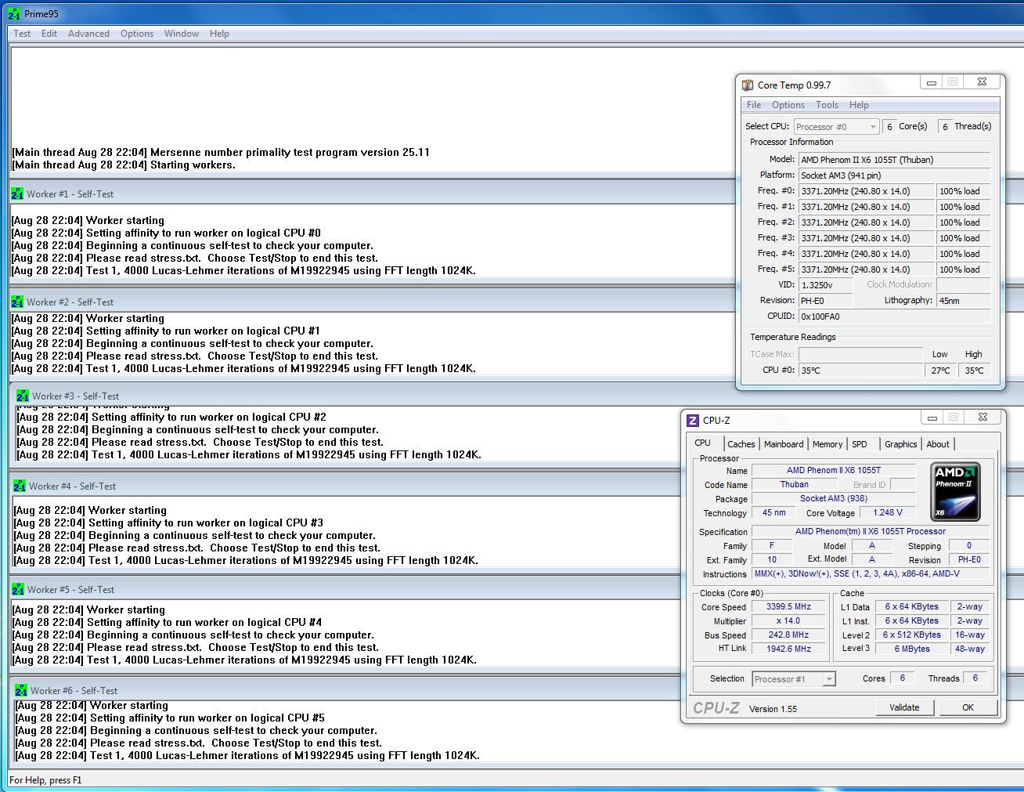Open the File menu in Core Temp
The width and height of the screenshot is (1024, 792).
click(x=754, y=105)
